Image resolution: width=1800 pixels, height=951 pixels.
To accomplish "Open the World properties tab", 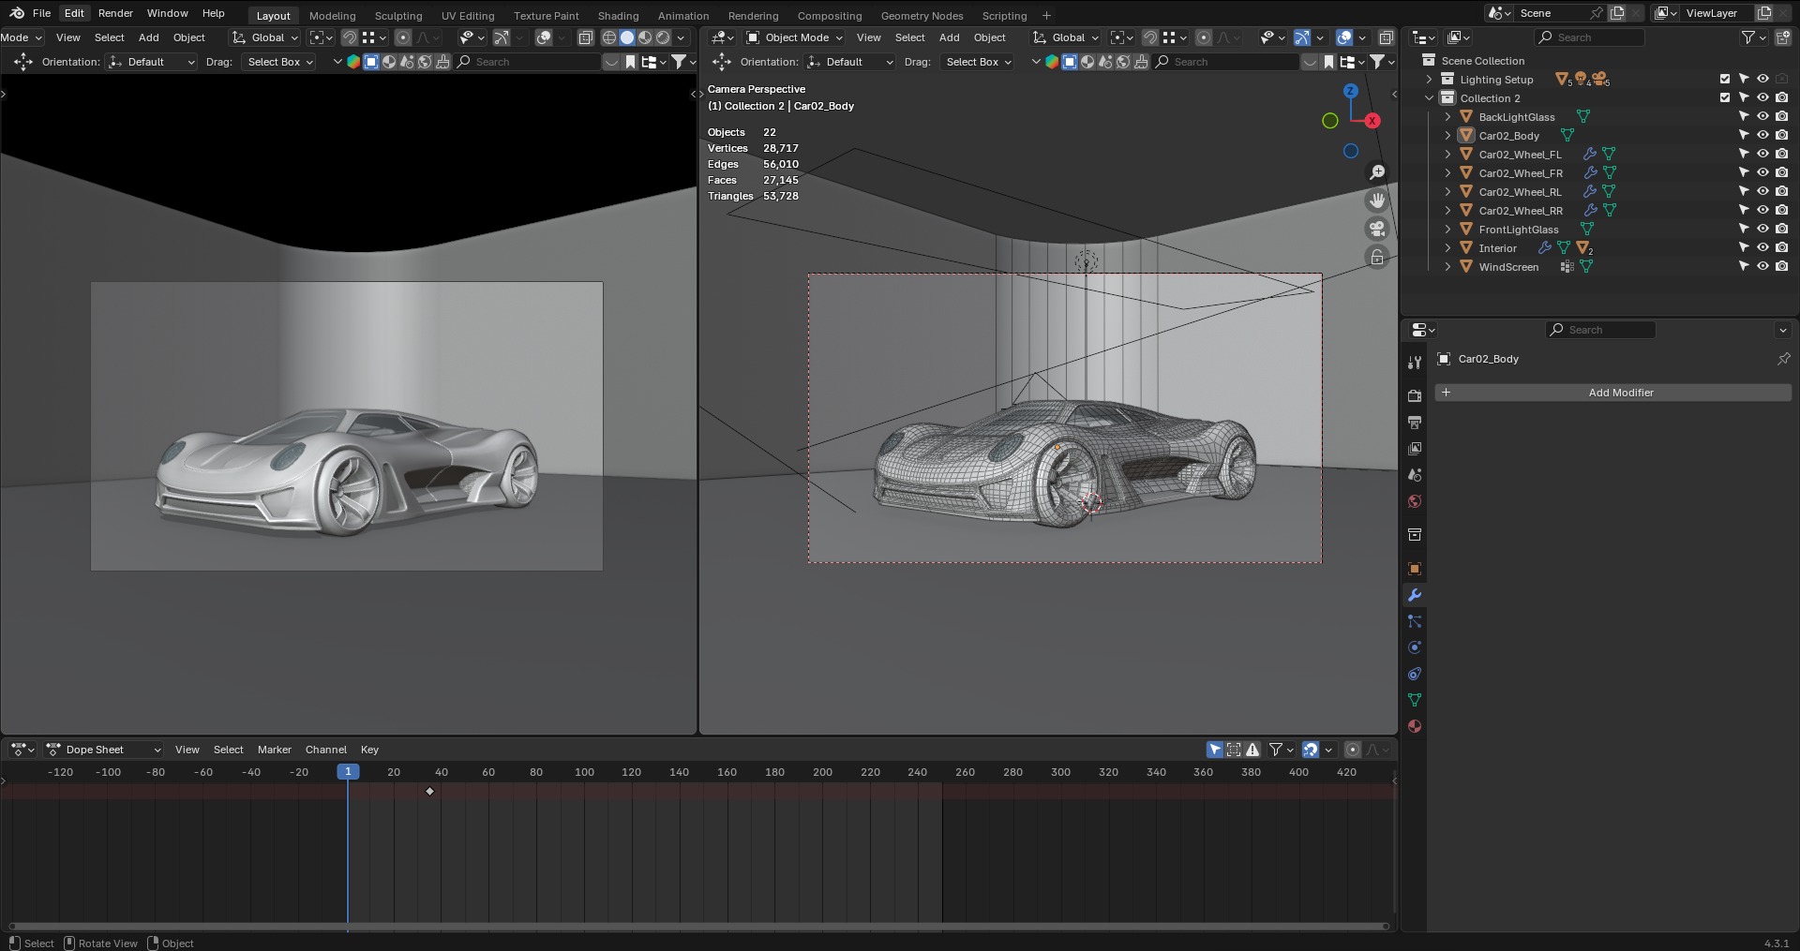I will coord(1415,501).
